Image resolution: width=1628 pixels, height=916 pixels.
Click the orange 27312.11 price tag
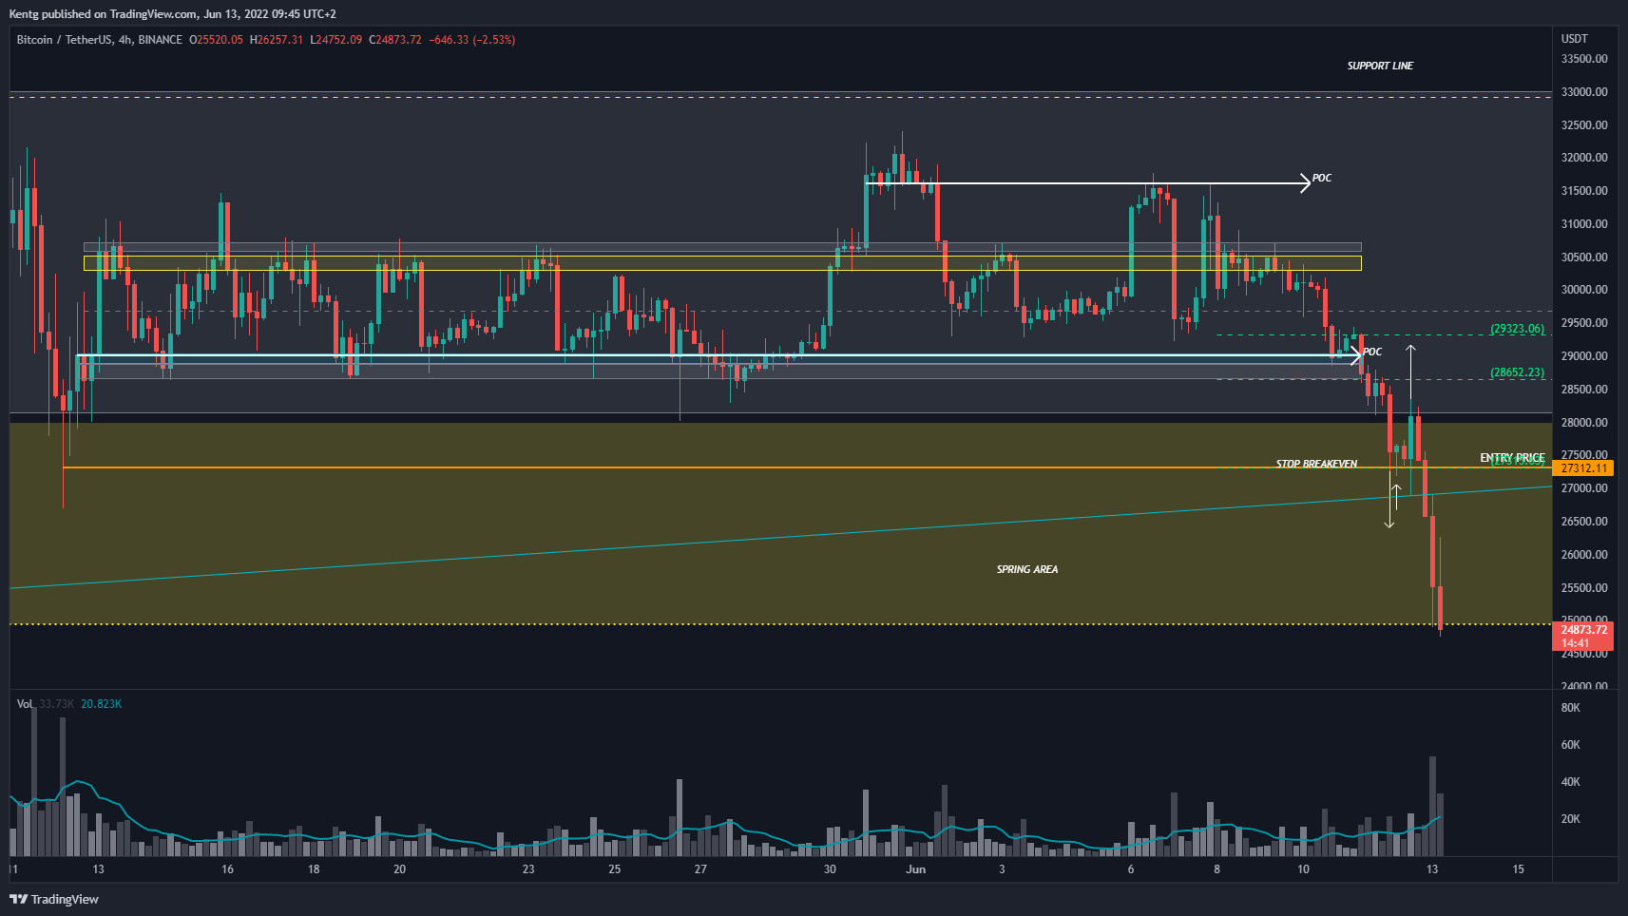pyautogui.click(x=1584, y=468)
